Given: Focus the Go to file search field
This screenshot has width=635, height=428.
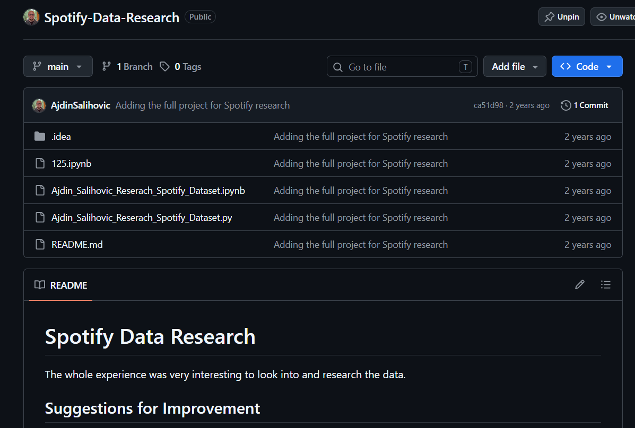Looking at the screenshot, I should (402, 67).
